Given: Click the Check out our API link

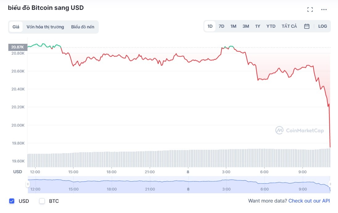Looking at the screenshot, I should click(x=309, y=201).
